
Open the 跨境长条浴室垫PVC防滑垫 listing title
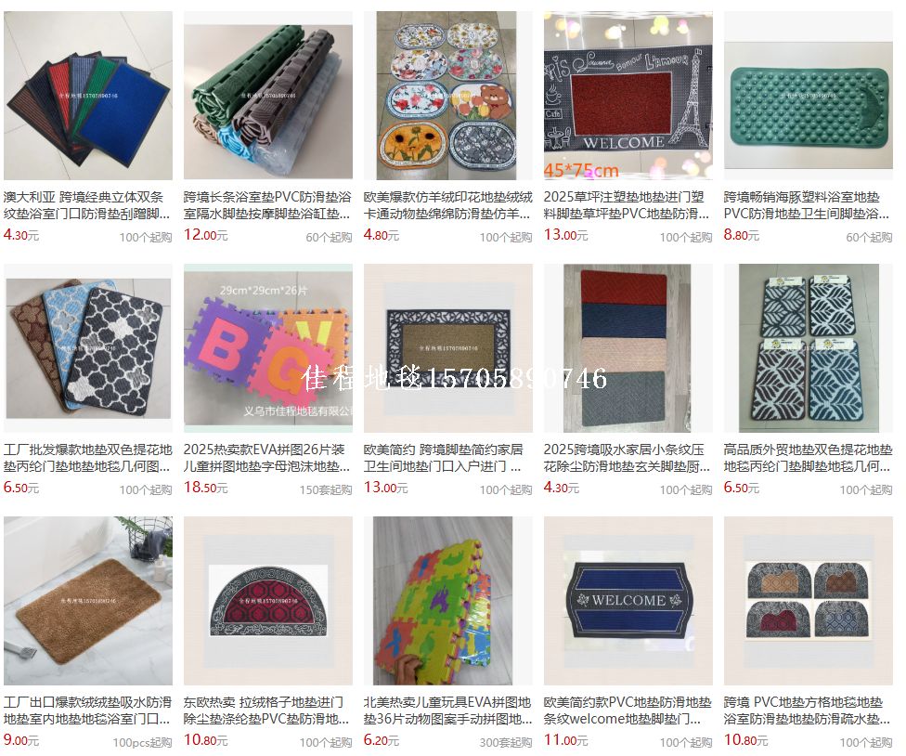tap(267, 205)
